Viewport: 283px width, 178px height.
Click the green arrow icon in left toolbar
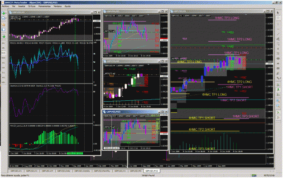(x=4, y=36)
